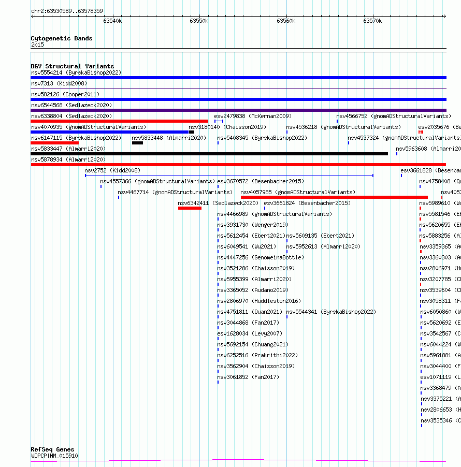Select esv3661824 (Besenbacher2015) label
461x467 pixels.
307,203
